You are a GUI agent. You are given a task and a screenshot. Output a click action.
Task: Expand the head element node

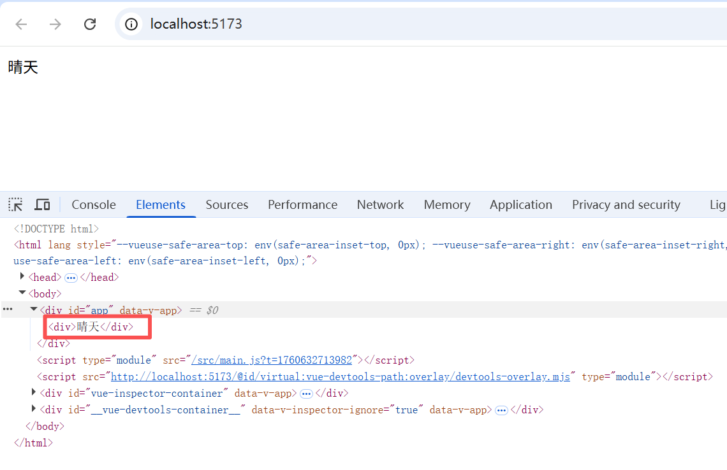pos(22,276)
